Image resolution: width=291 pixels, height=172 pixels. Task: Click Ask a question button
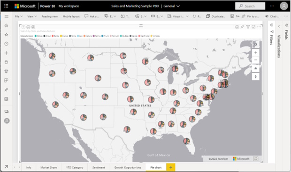[92, 16]
